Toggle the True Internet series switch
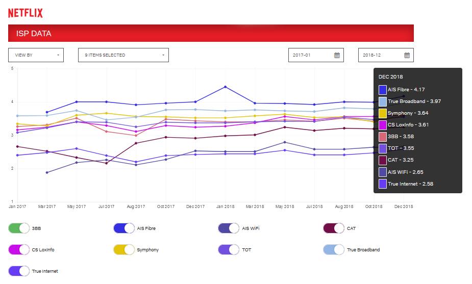The height and width of the screenshot is (284, 472). 19,271
